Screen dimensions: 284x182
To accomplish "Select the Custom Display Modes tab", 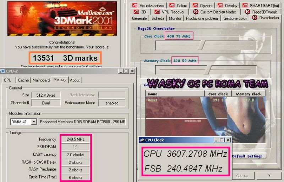I will tap(215, 12).
